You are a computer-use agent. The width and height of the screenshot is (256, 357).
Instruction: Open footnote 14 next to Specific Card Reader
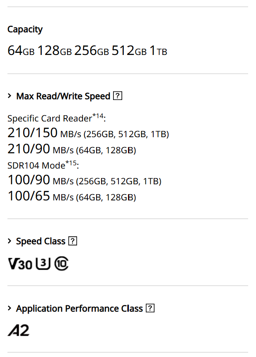tap(98, 116)
